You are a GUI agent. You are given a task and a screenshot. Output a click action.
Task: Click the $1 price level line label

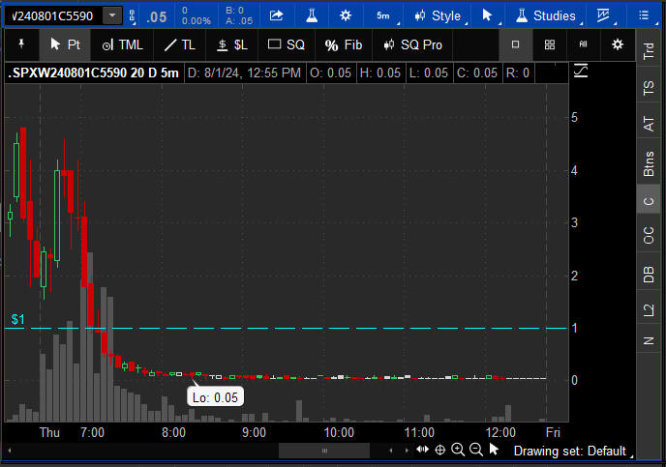coord(17,319)
